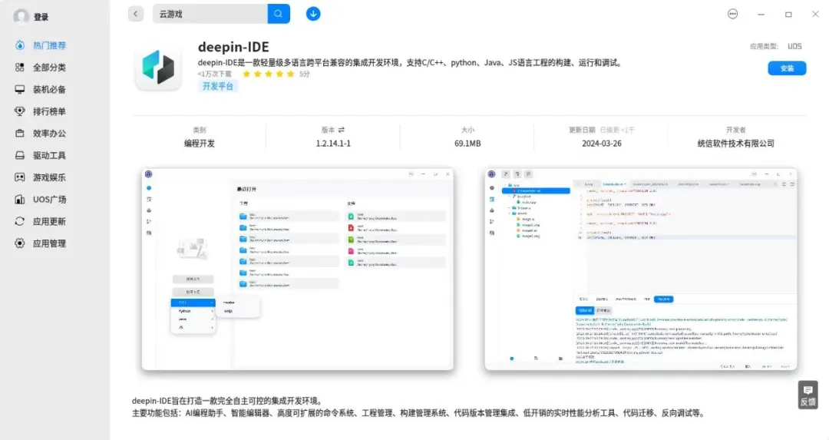Click the 热门推荐 icon in sidebar
829x440 pixels.
(x=19, y=45)
